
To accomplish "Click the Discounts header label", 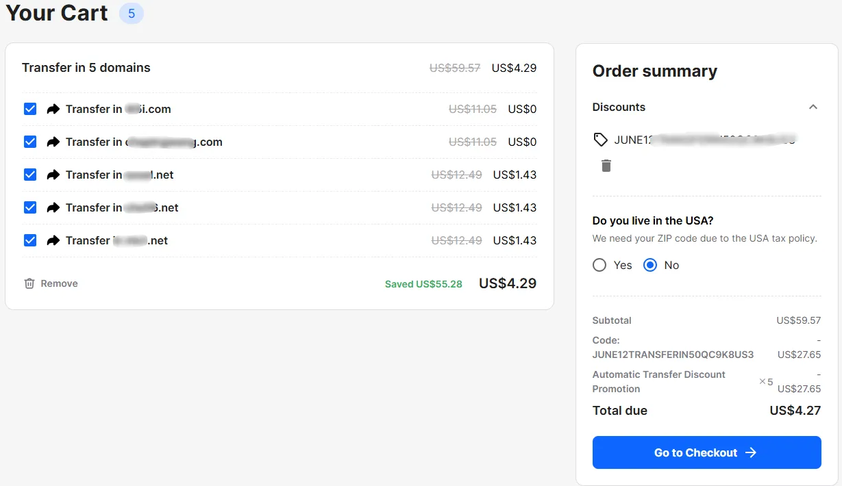I will 619,107.
